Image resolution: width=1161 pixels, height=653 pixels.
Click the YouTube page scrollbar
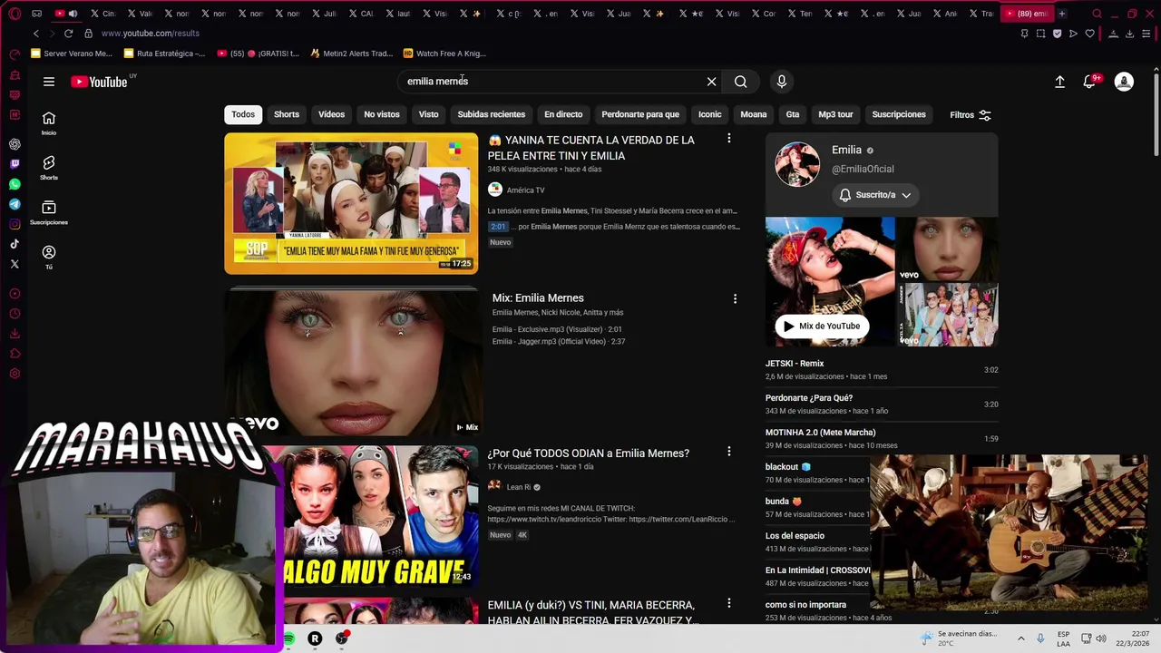click(x=1156, y=113)
